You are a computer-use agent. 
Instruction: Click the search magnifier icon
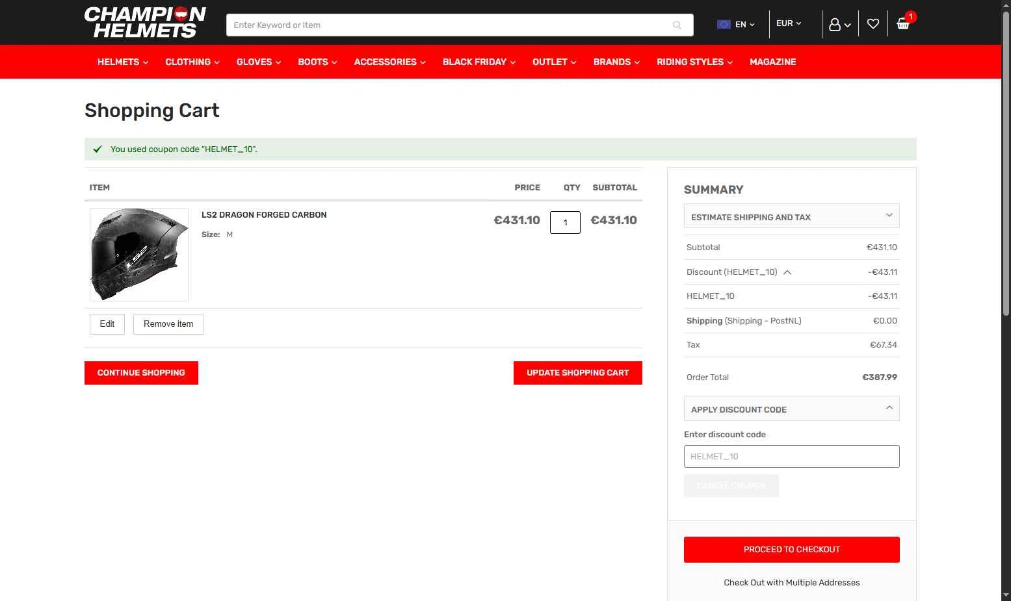click(677, 25)
